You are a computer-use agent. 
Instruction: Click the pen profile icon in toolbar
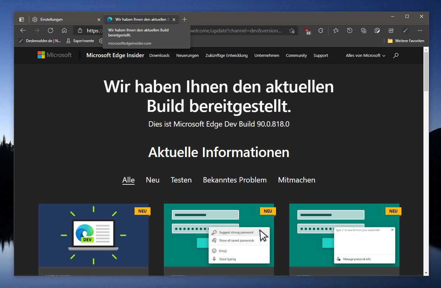pyautogui.click(x=406, y=30)
